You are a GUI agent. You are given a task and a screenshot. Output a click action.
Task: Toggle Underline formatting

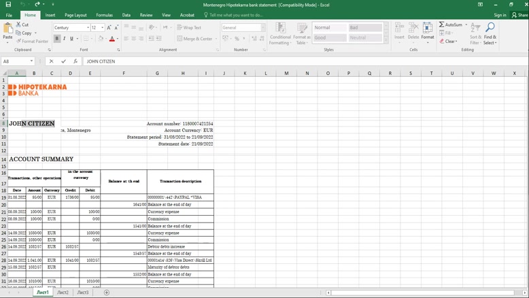tap(71, 39)
